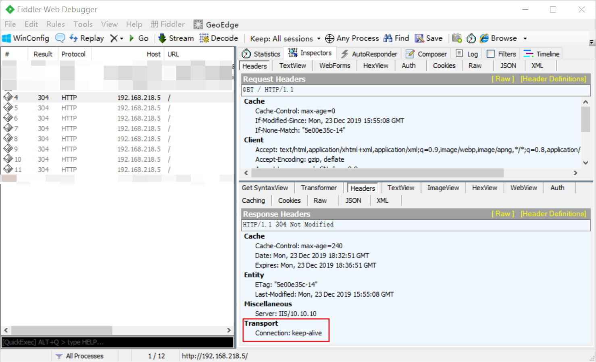Open the Tools menu
Image resolution: width=596 pixels, height=362 pixels.
tap(83, 24)
